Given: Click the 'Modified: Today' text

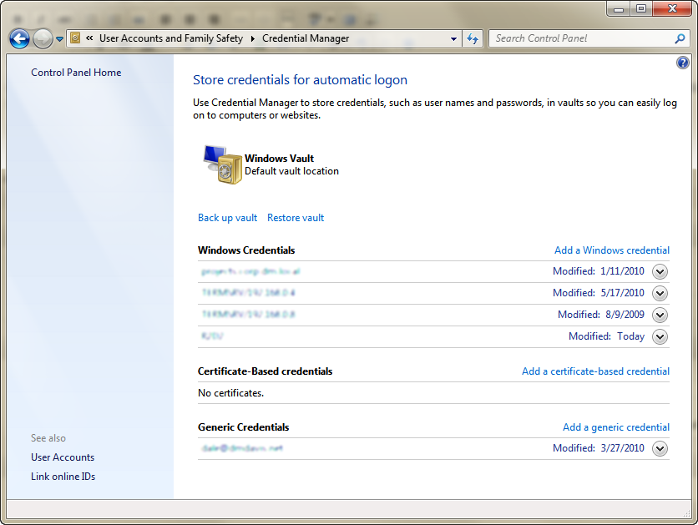Looking at the screenshot, I should (x=606, y=337).
